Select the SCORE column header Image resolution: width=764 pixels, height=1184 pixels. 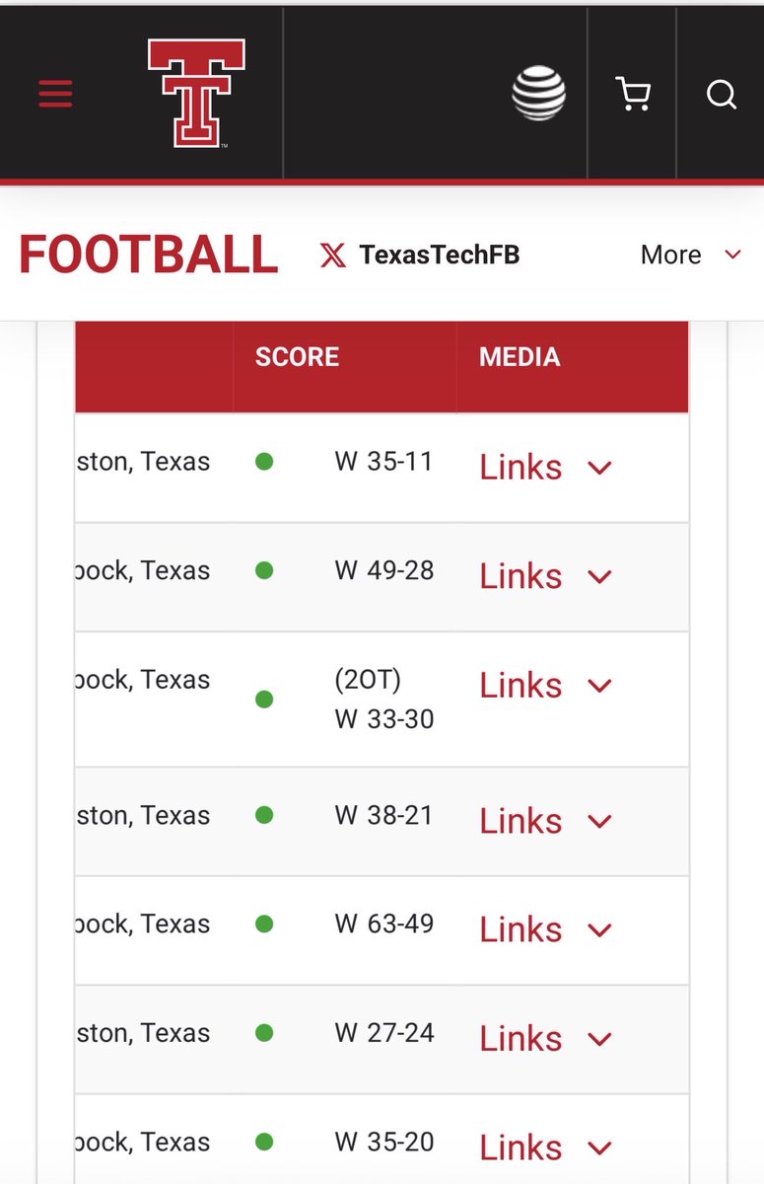click(297, 357)
